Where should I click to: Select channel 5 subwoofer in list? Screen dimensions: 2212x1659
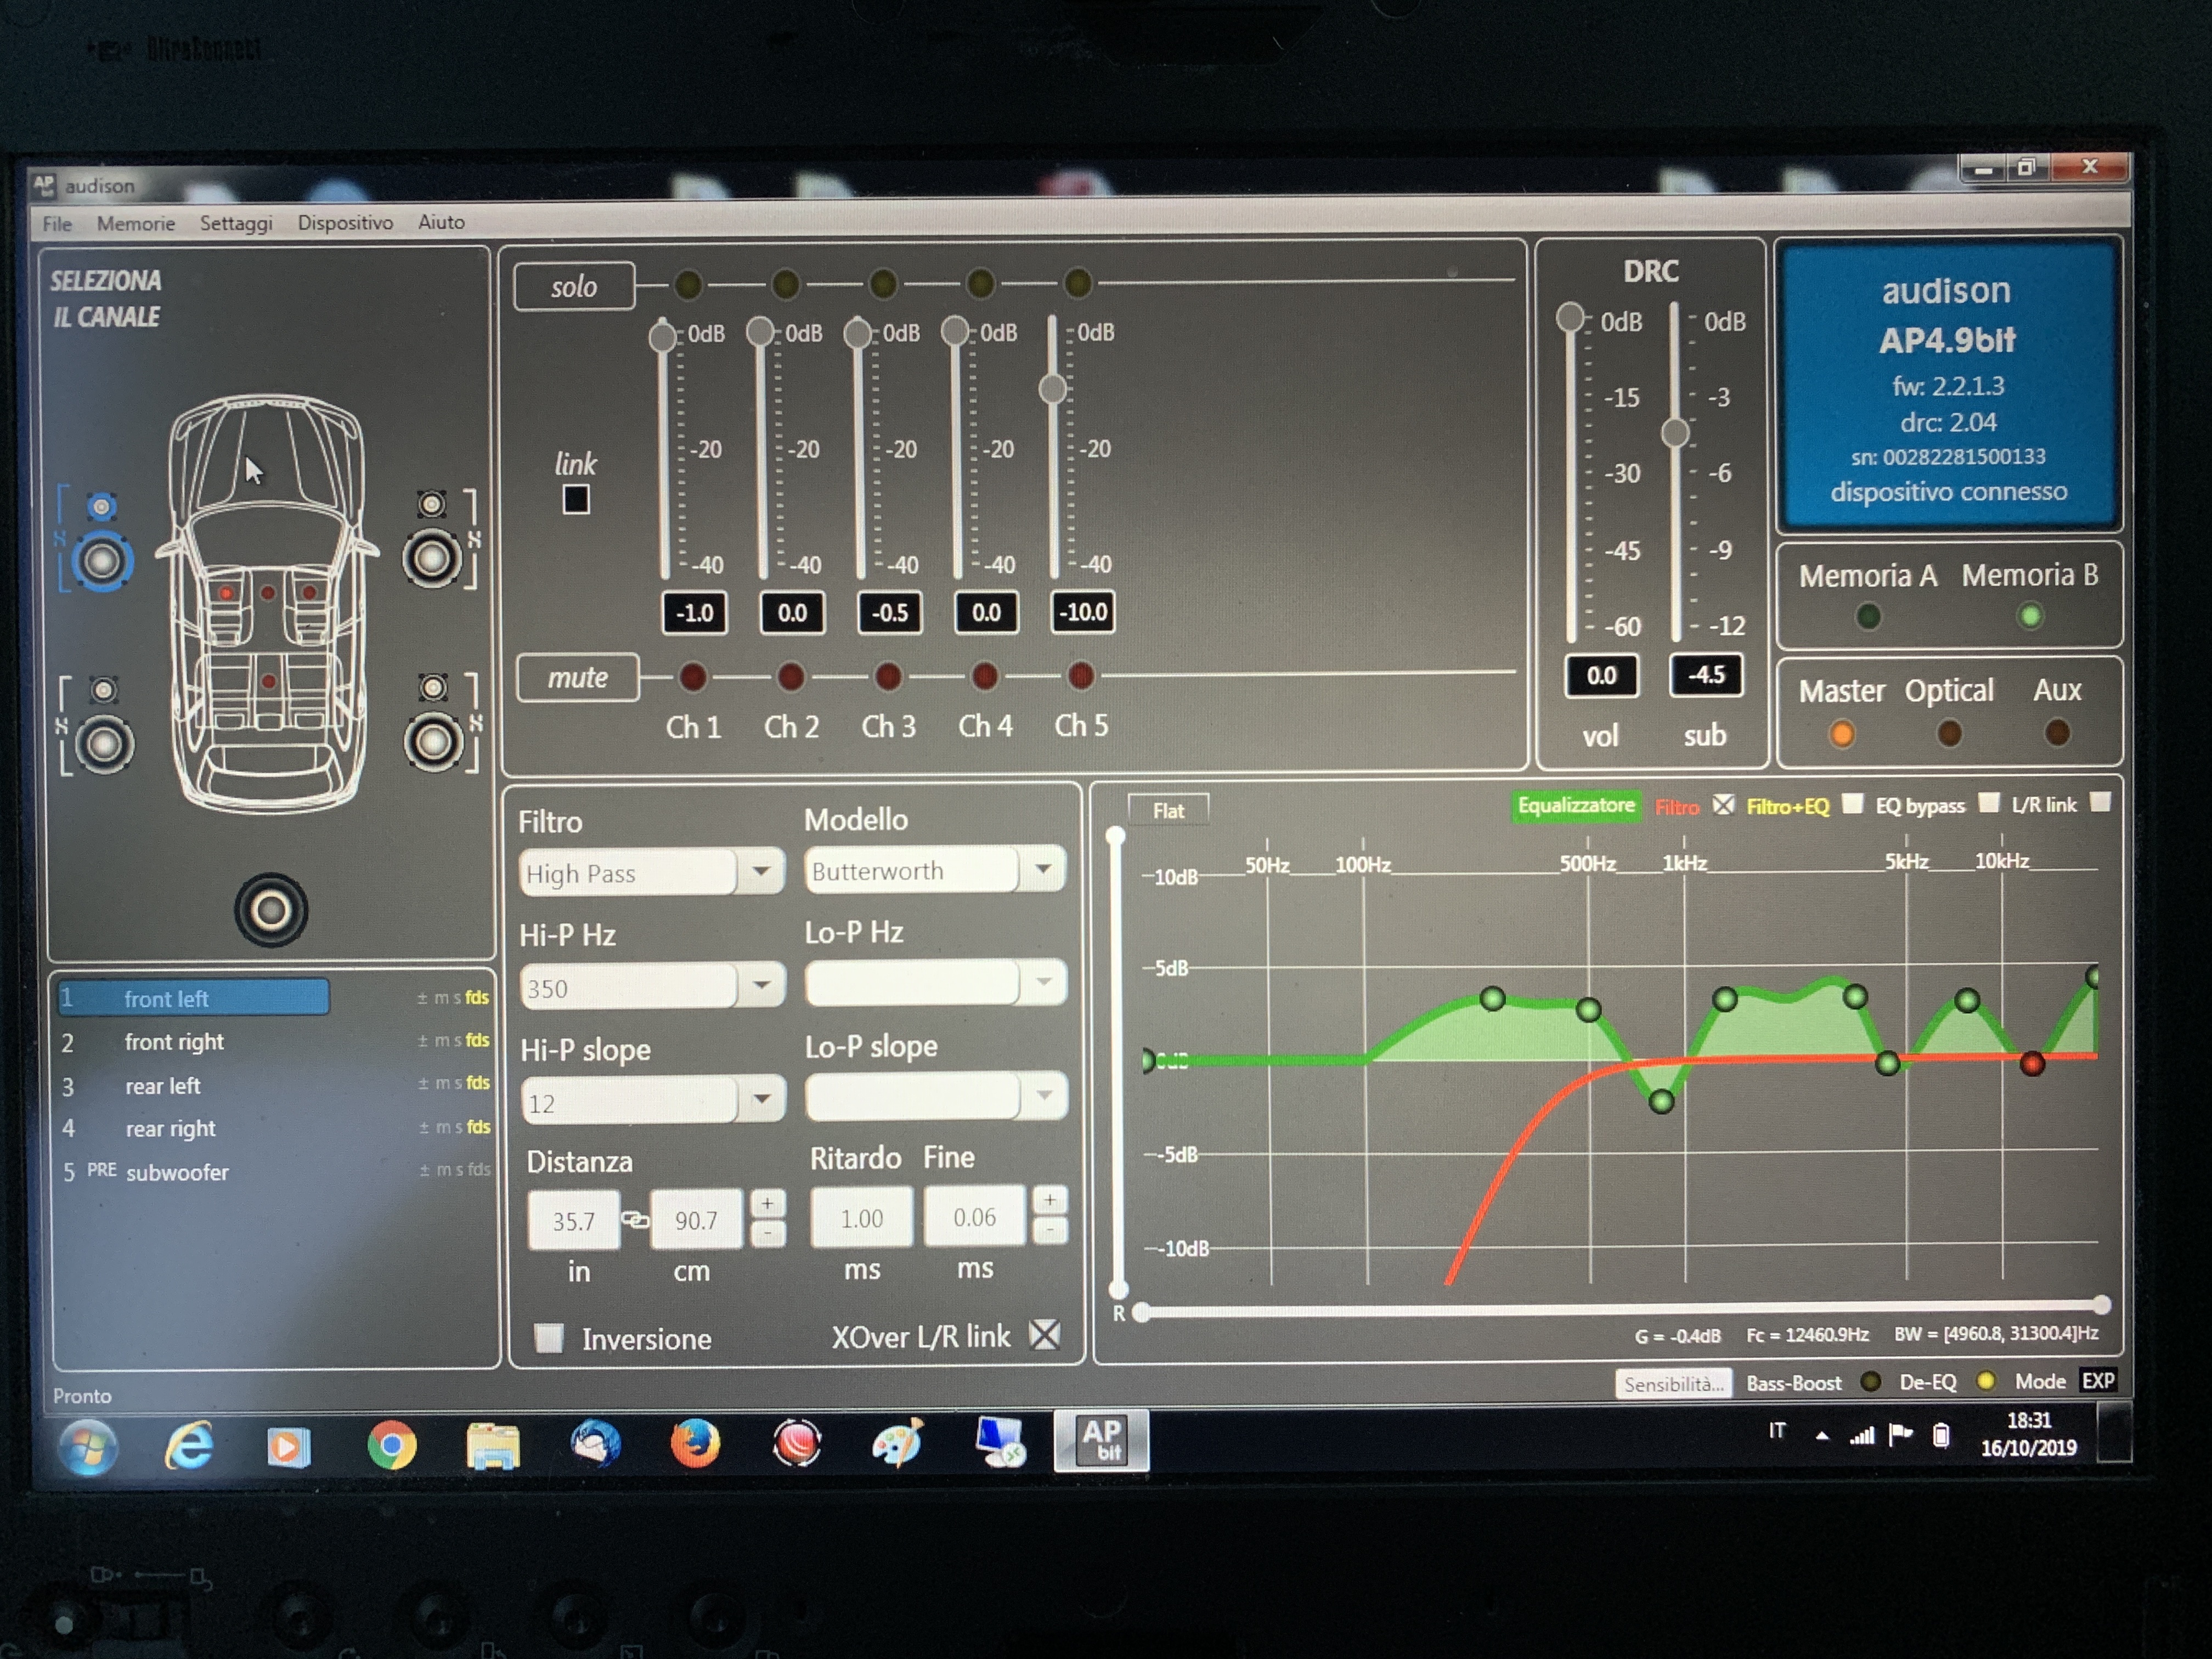click(274, 1171)
